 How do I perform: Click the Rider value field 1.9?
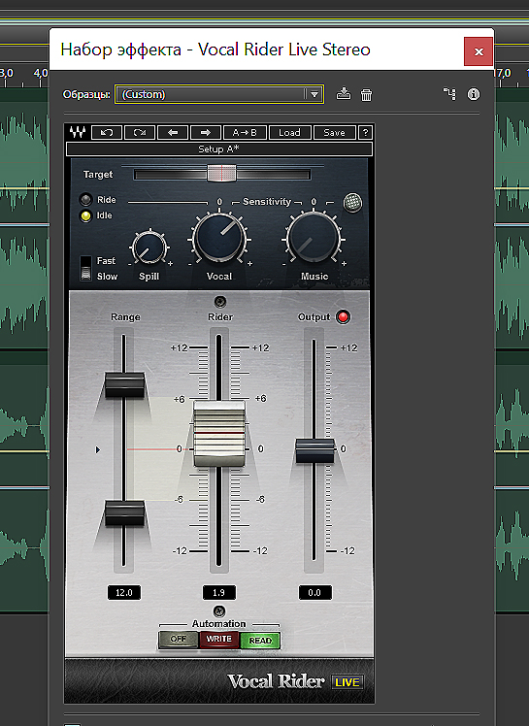[x=219, y=593]
